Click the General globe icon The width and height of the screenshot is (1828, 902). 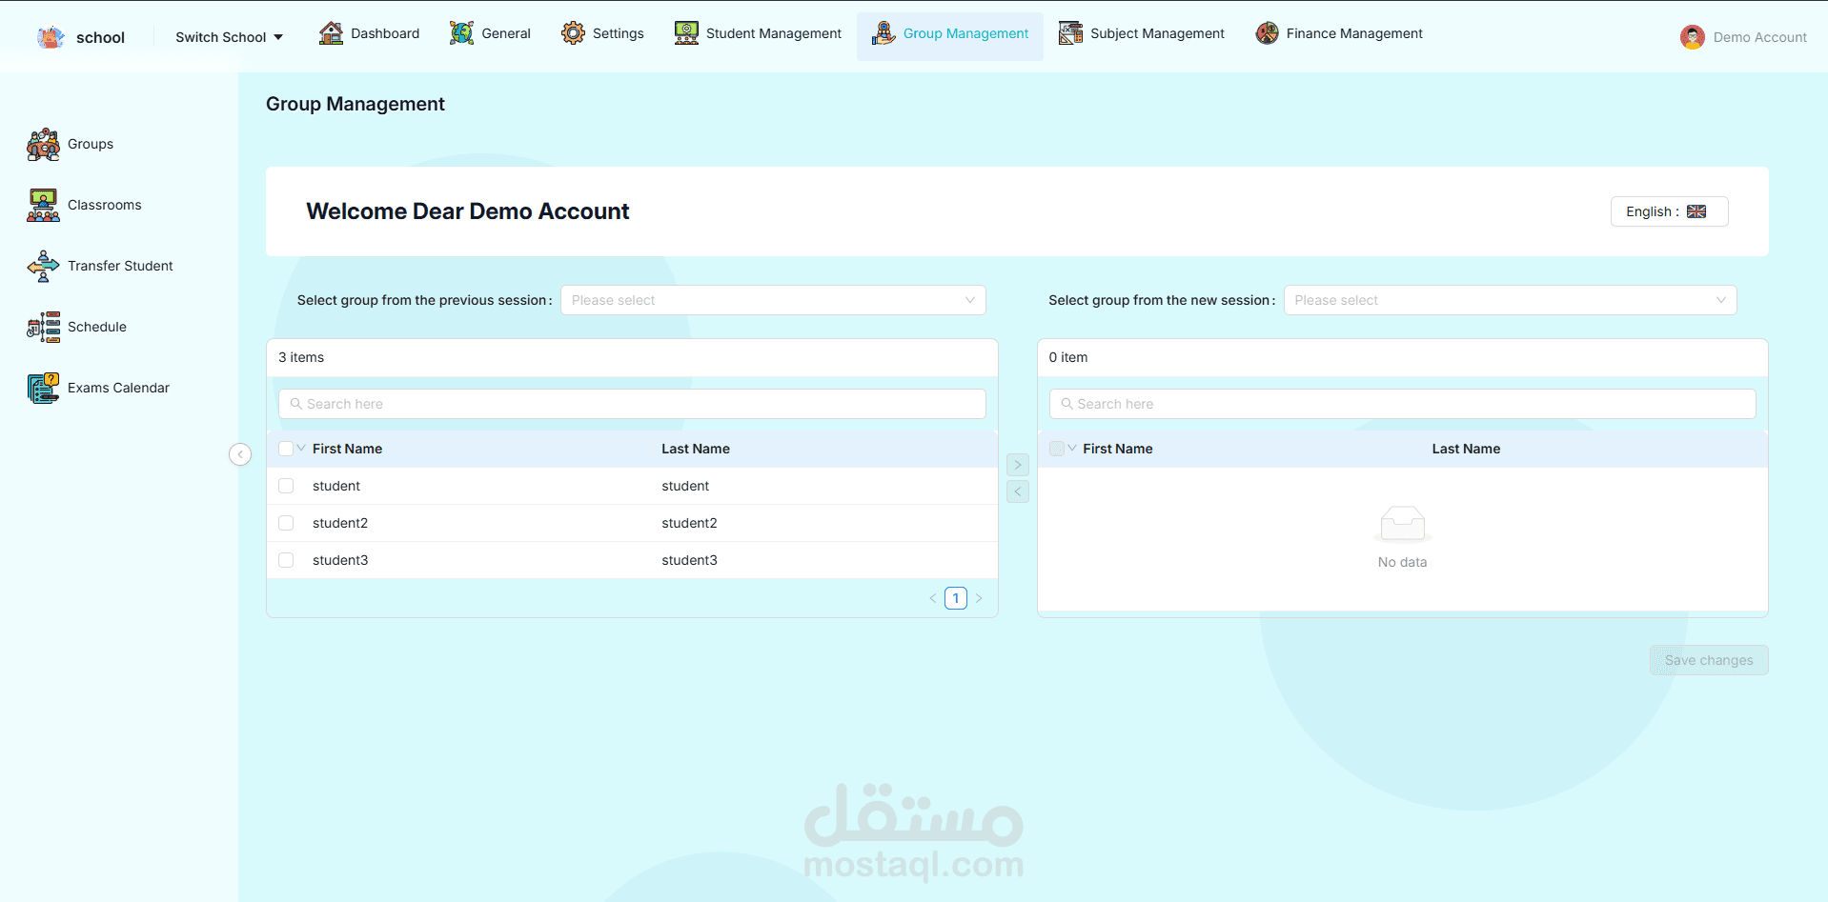point(462,33)
